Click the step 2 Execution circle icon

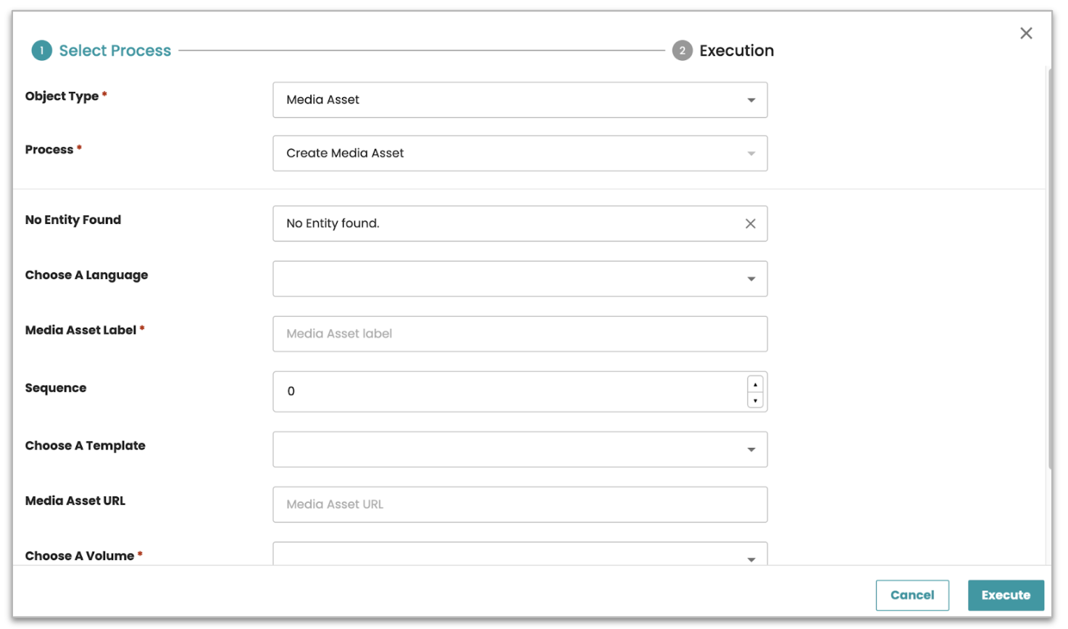point(682,51)
